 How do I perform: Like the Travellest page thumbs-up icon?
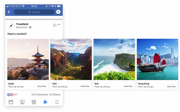55,25
